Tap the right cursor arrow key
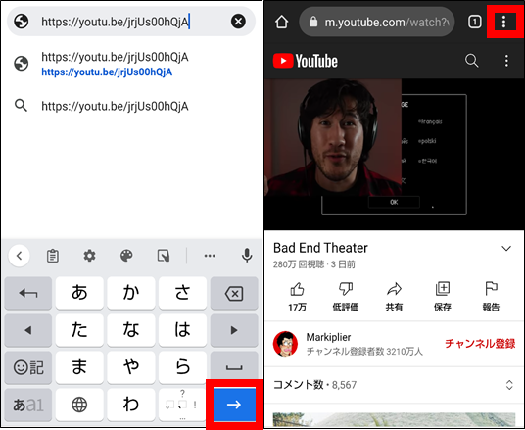 234,330
